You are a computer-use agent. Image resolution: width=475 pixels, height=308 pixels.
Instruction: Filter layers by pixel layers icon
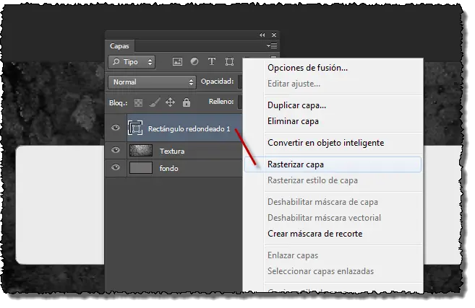click(x=177, y=61)
